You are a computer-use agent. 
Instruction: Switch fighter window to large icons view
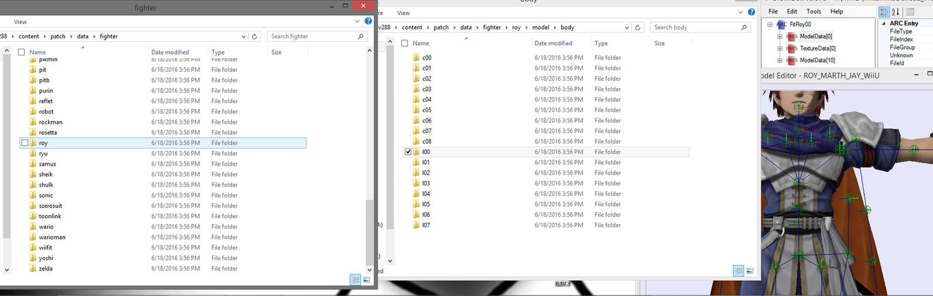pos(366,280)
